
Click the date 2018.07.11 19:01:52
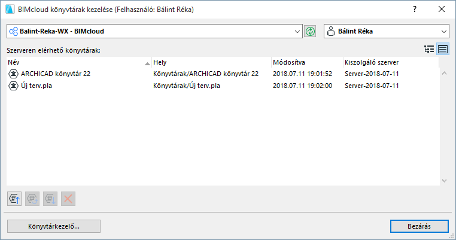302,74
